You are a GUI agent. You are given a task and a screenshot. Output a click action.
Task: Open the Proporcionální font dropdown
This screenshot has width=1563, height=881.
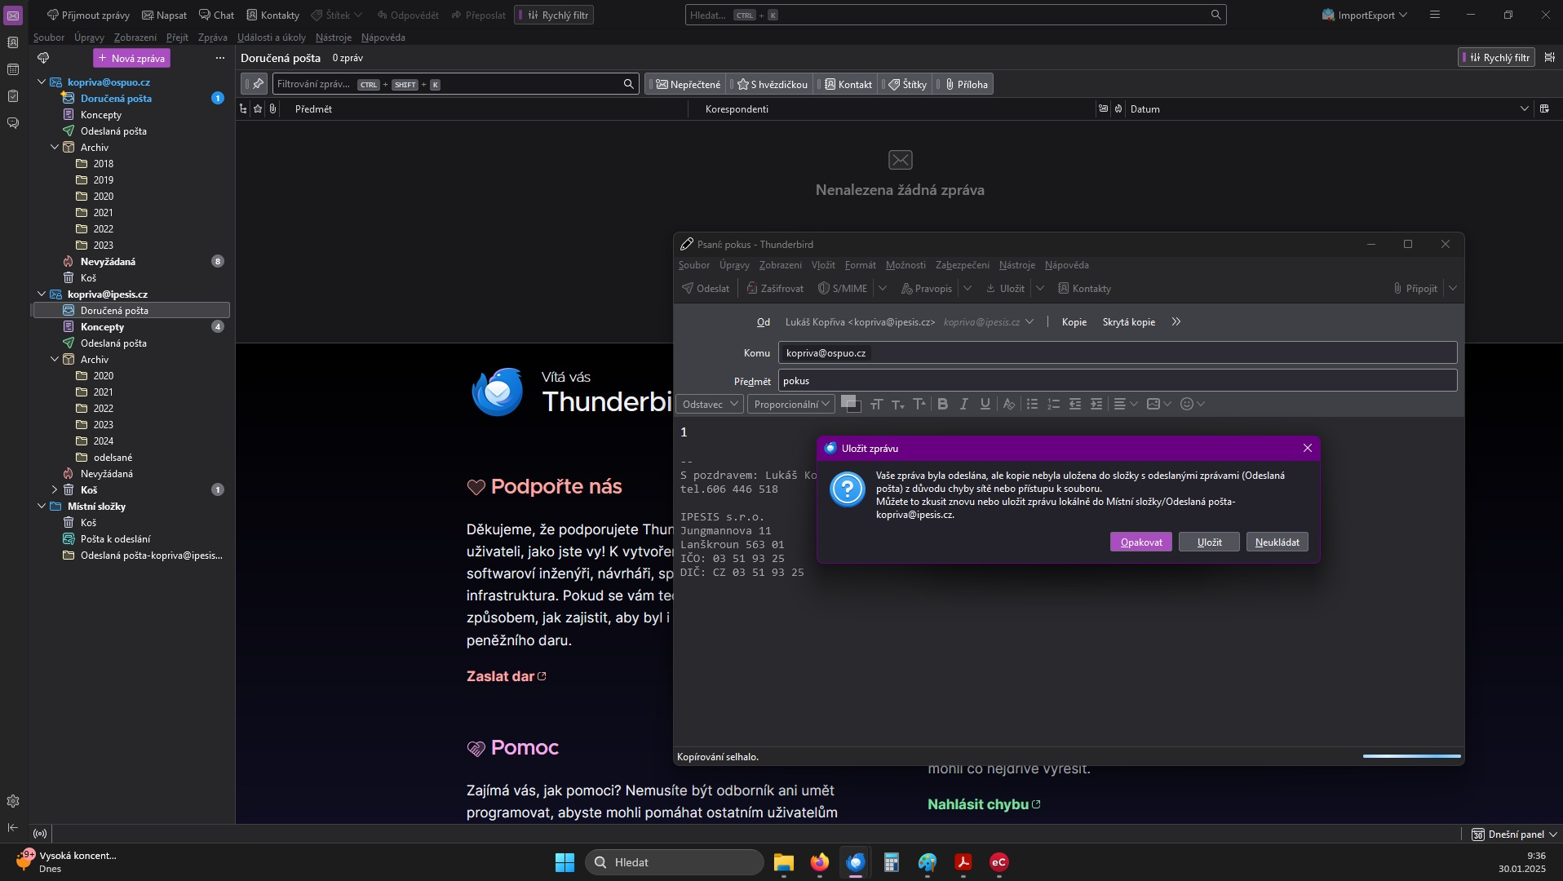790,404
